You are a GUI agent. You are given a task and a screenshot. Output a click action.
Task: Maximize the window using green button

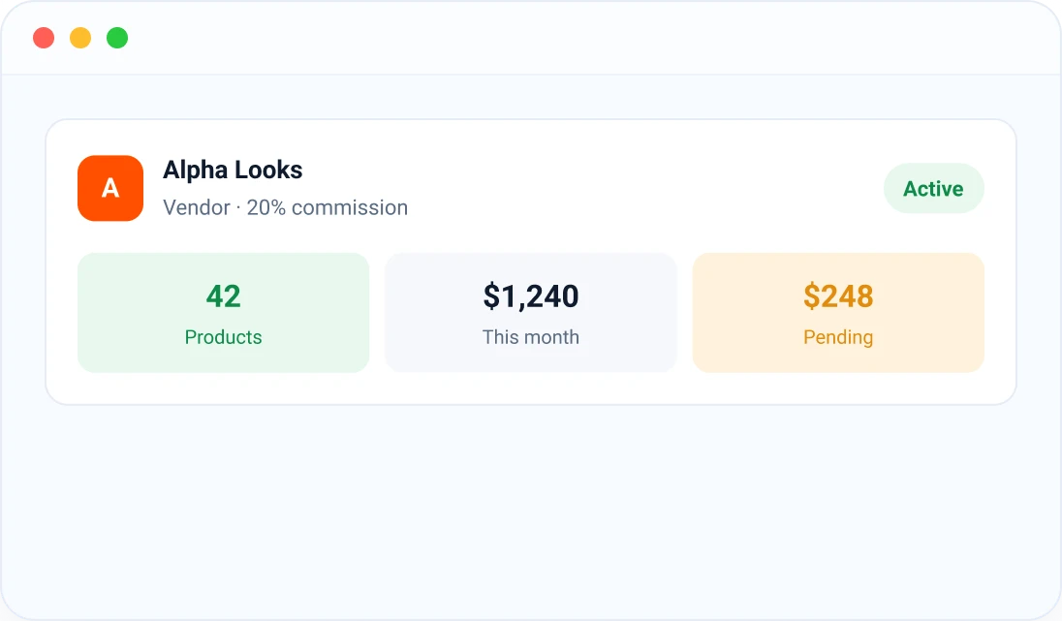[117, 38]
